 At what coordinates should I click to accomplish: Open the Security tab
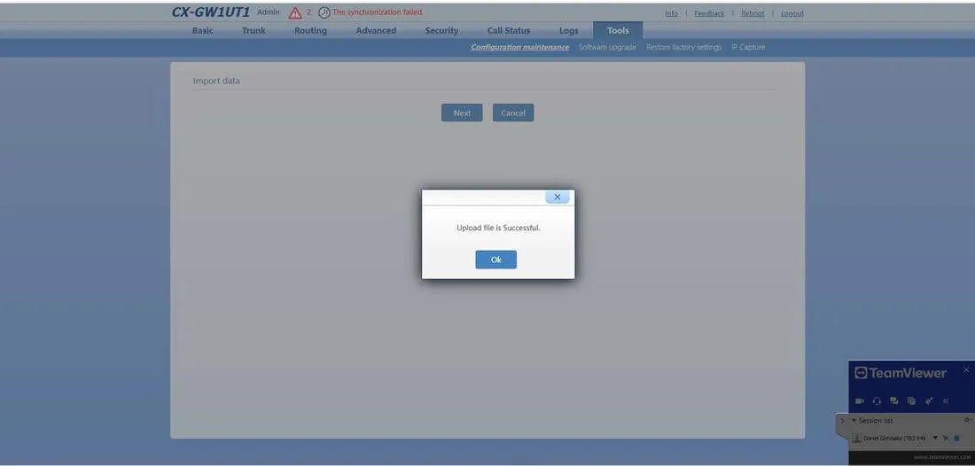click(441, 30)
